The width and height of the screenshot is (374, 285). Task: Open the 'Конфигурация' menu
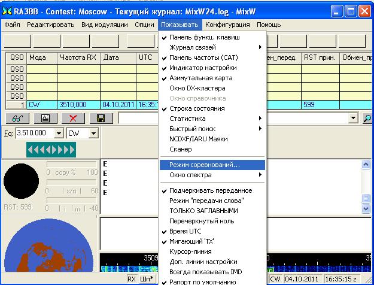[227, 25]
